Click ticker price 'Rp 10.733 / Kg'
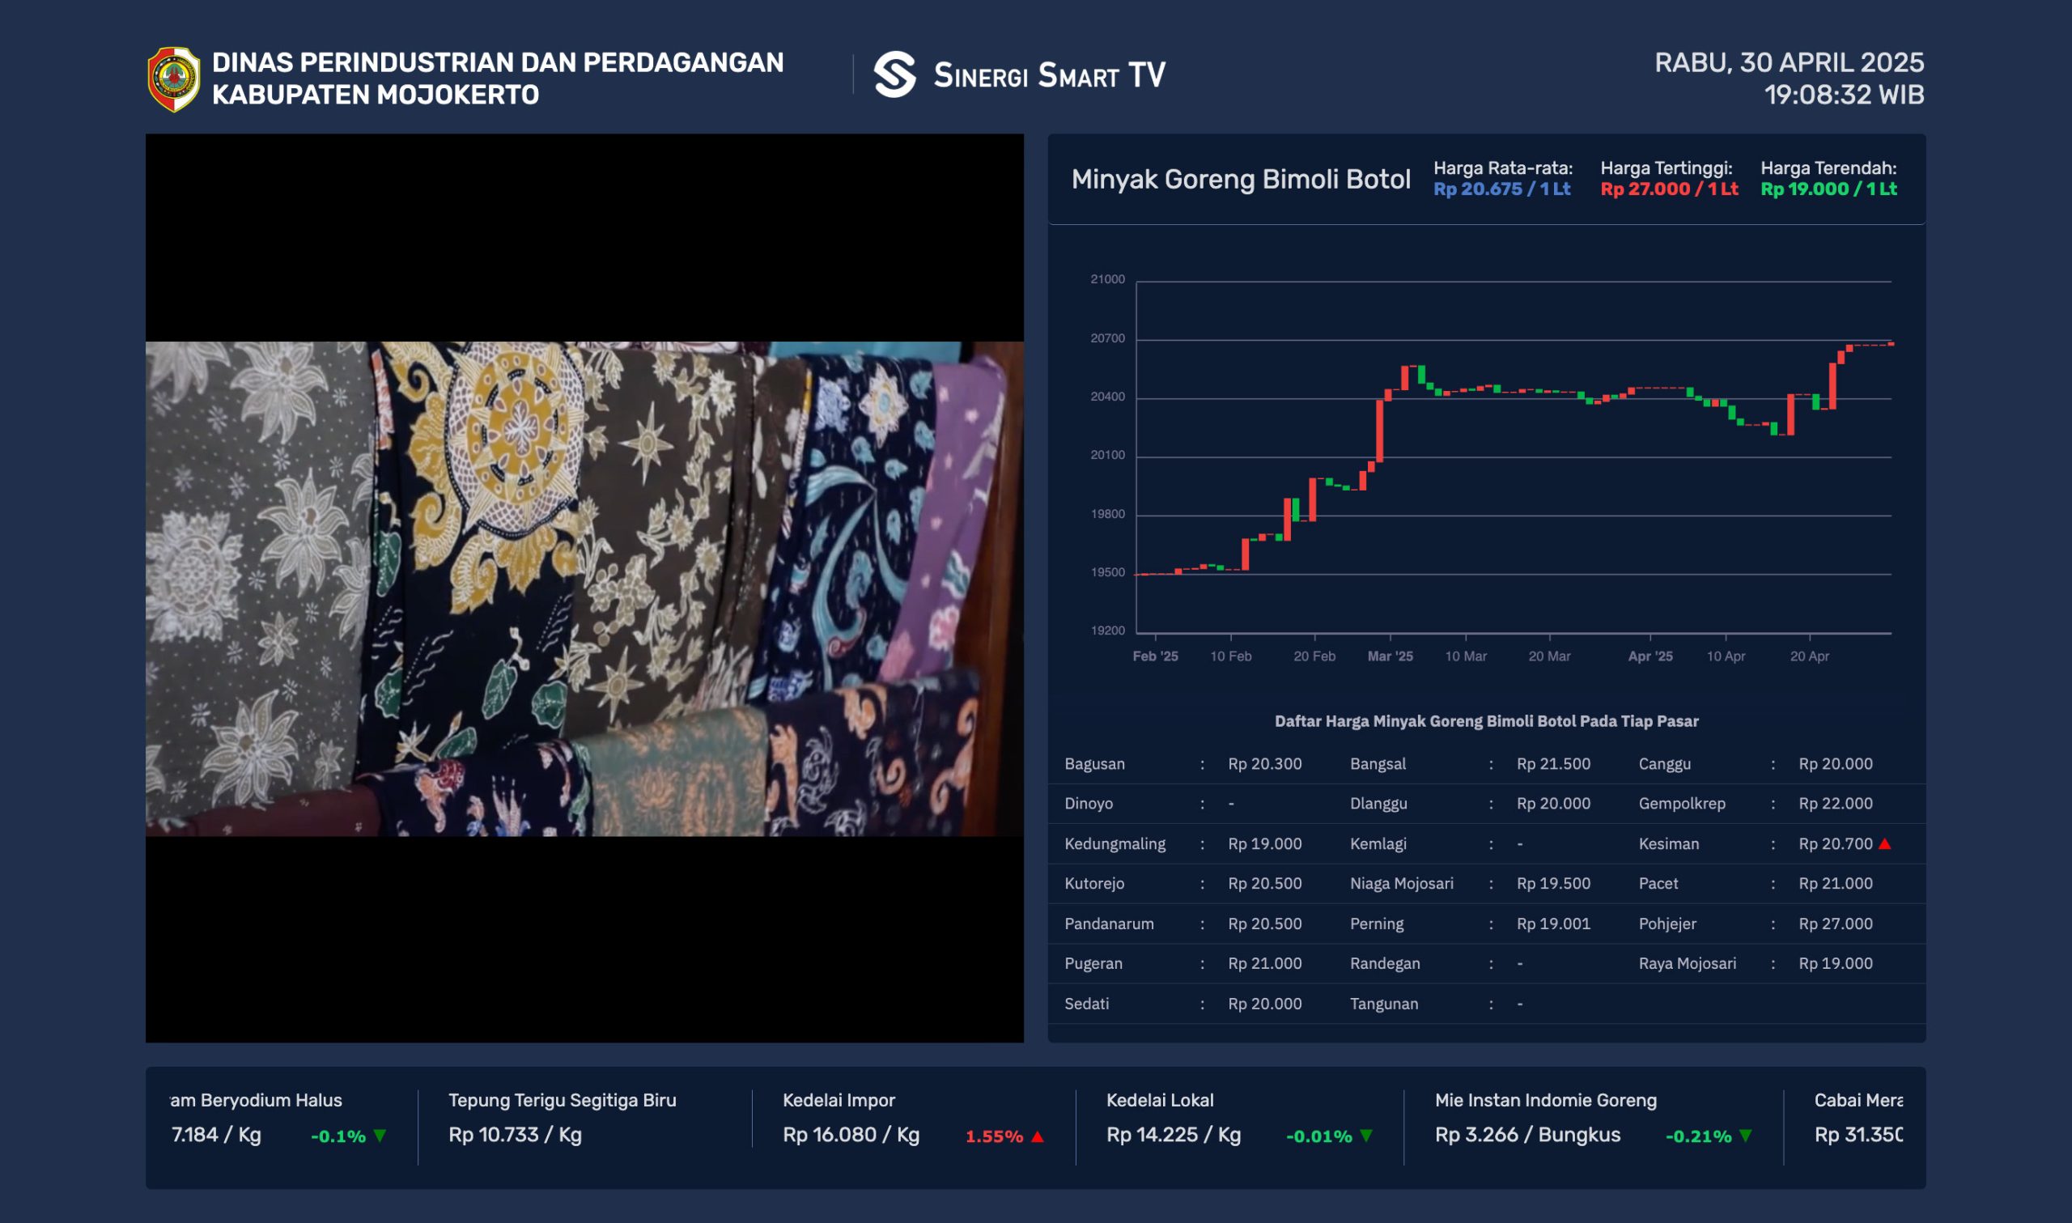 click(515, 1135)
